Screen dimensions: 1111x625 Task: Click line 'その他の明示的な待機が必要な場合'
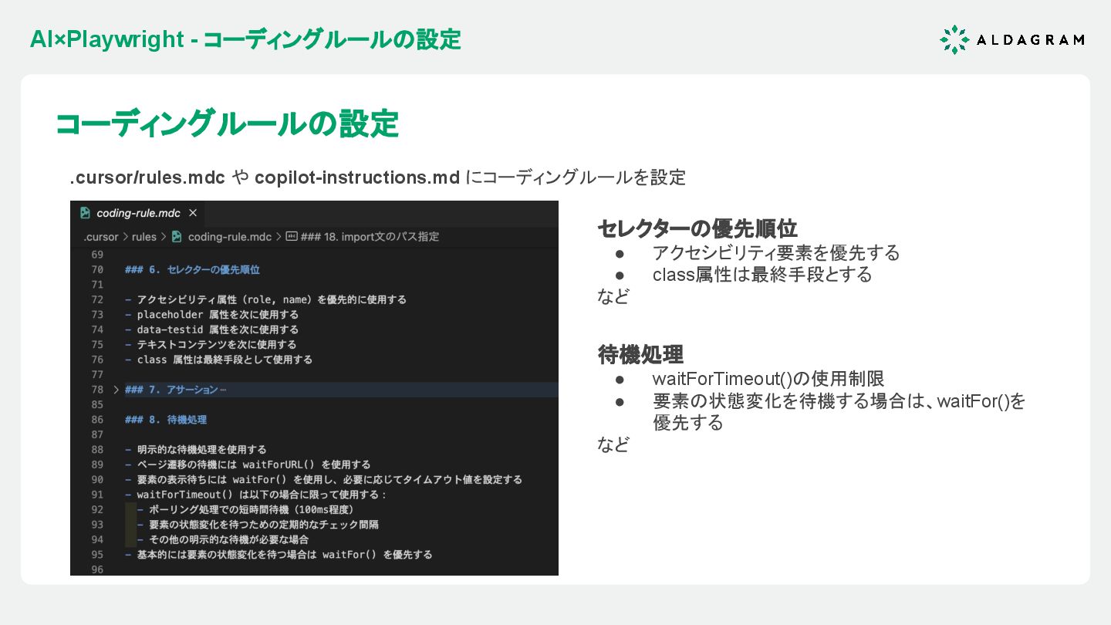click(223, 539)
